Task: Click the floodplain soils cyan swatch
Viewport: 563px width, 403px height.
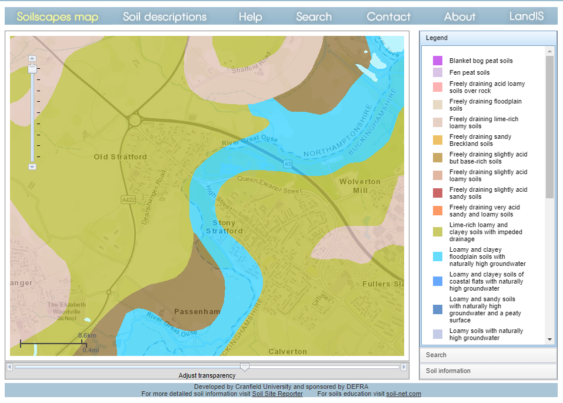Action: click(x=438, y=257)
